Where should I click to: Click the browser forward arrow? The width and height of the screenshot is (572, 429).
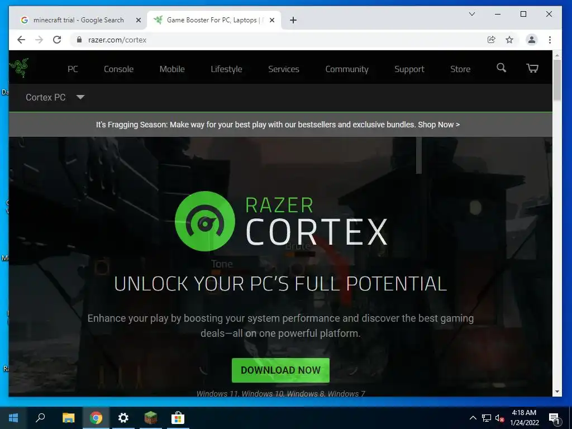click(39, 40)
